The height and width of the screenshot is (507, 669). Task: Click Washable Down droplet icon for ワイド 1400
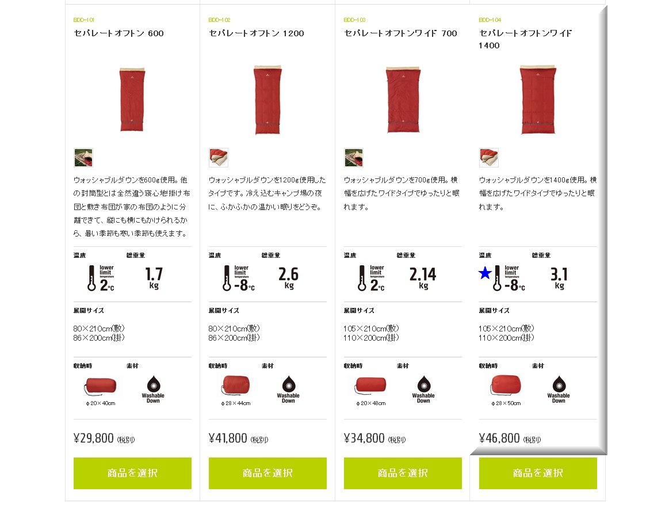click(559, 384)
